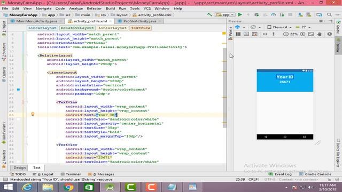Screen dimensions: 342x192
Task: Select the Text editor tab
Action: pos(37,167)
